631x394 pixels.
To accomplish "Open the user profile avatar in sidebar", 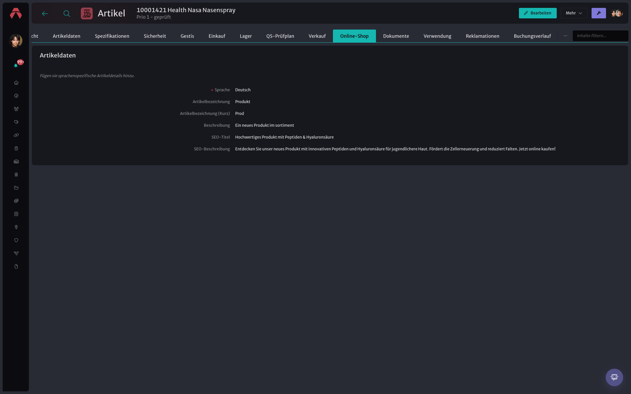I will tap(16, 41).
